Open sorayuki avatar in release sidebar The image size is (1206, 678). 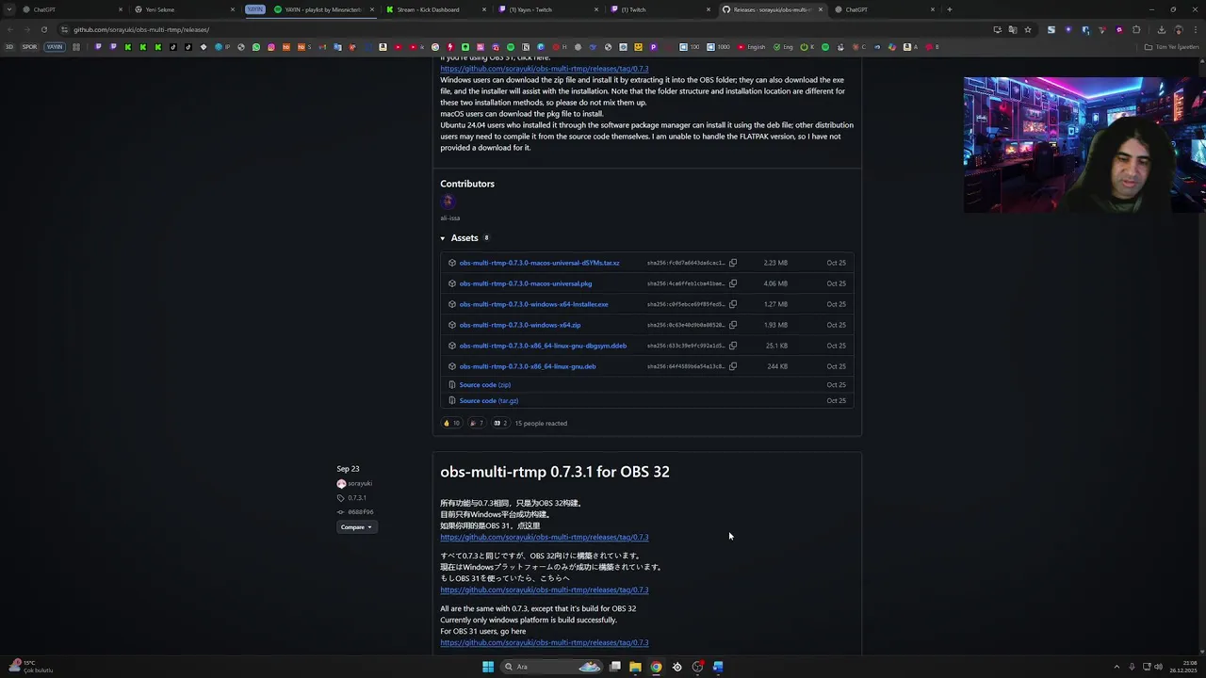341,483
